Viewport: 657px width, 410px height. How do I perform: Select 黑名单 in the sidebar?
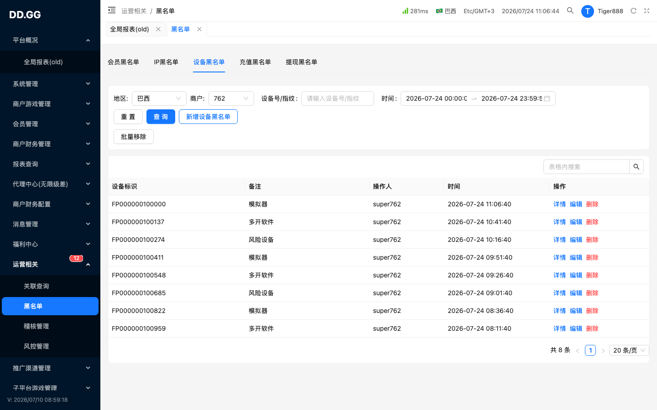pyautogui.click(x=50, y=306)
